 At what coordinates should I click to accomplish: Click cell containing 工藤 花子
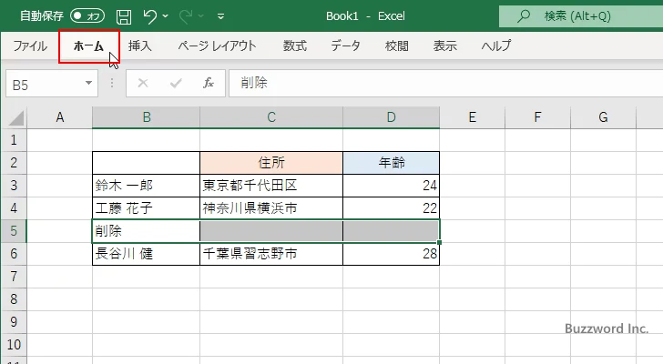coord(146,208)
